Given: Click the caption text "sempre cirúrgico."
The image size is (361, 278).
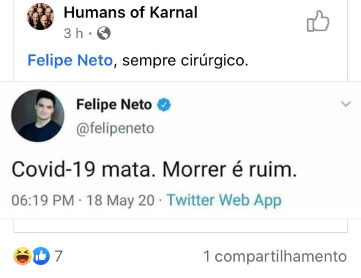Looking at the screenshot, I should click(x=184, y=61).
